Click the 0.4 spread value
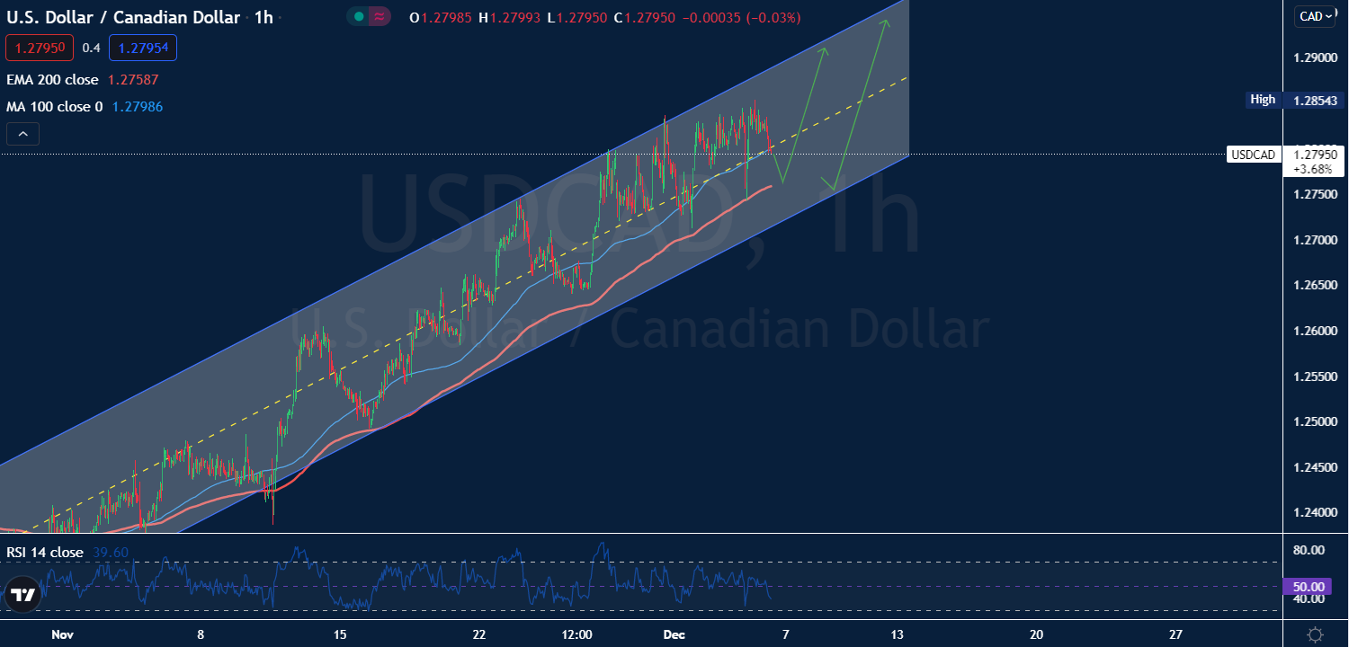This screenshot has width=1349, height=647. pyautogui.click(x=91, y=48)
